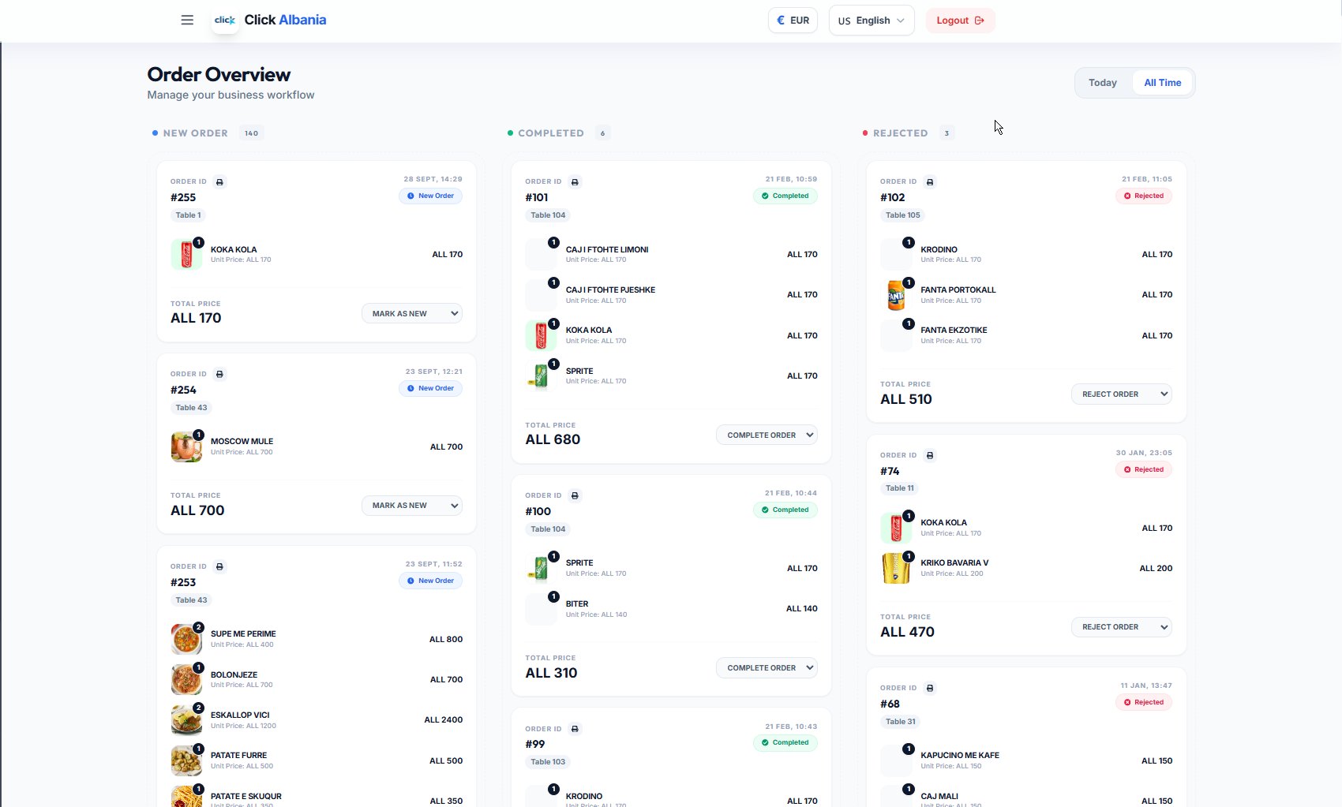Click Moscow Mule product image
Screen dimensions: 1342x807
click(186, 446)
